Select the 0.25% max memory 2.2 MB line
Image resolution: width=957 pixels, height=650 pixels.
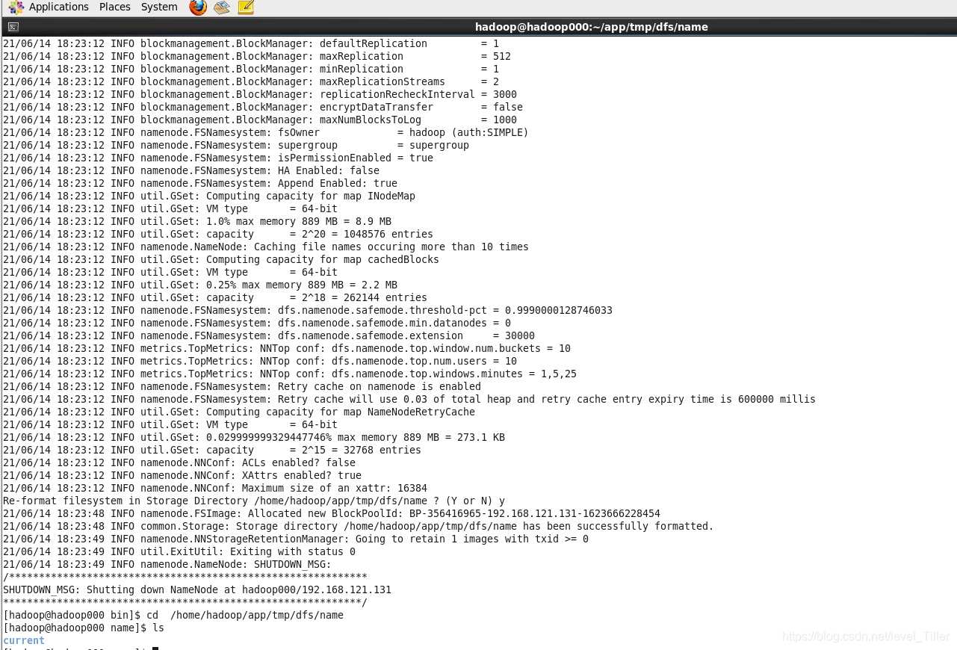coord(200,285)
